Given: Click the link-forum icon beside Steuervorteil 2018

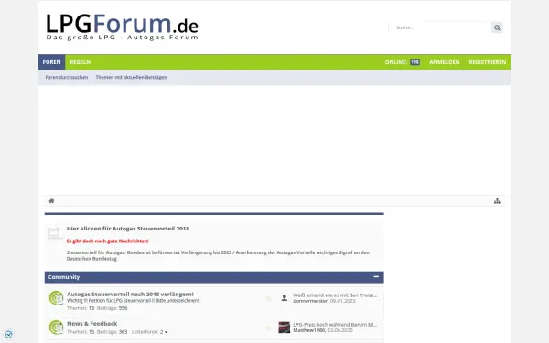Looking at the screenshot, I should point(55,232).
